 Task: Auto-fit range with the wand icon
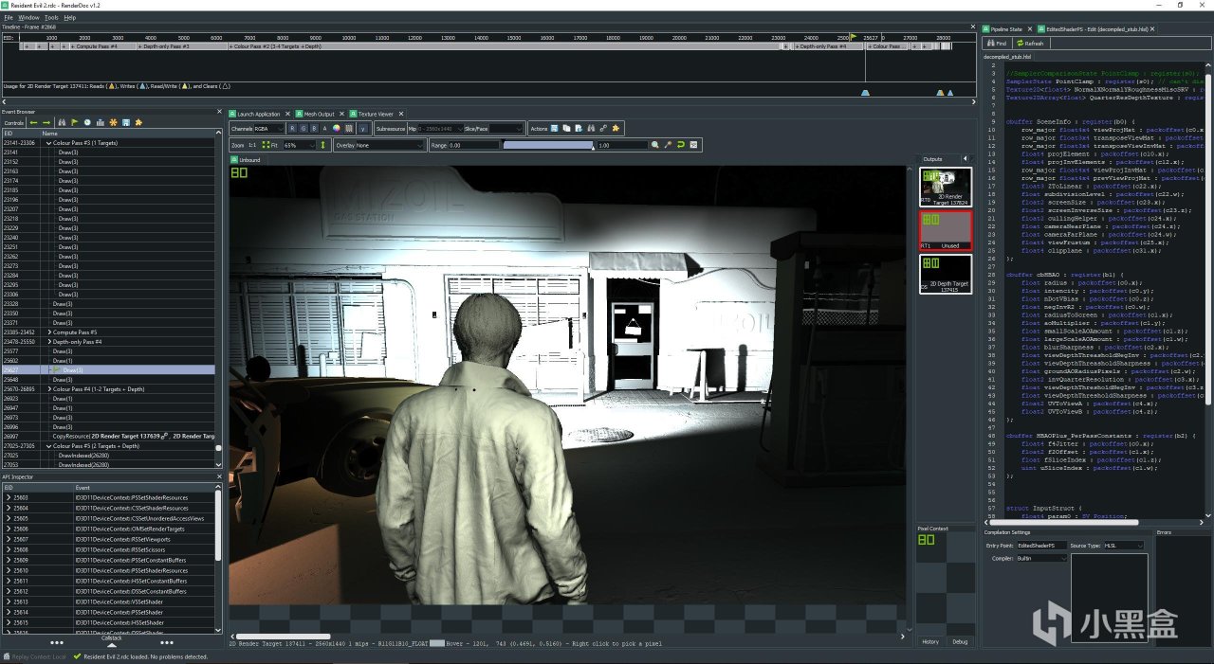coord(668,145)
